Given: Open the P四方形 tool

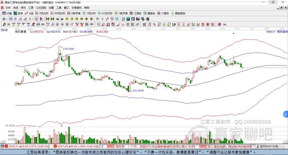Looking at the screenshot, I should 42,13.
